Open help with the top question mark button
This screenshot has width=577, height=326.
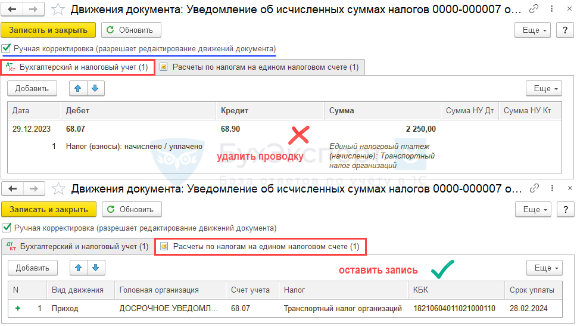coord(564,30)
